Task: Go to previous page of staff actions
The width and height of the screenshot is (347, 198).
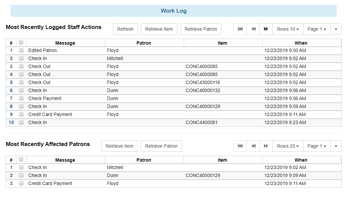Action: click(253, 29)
